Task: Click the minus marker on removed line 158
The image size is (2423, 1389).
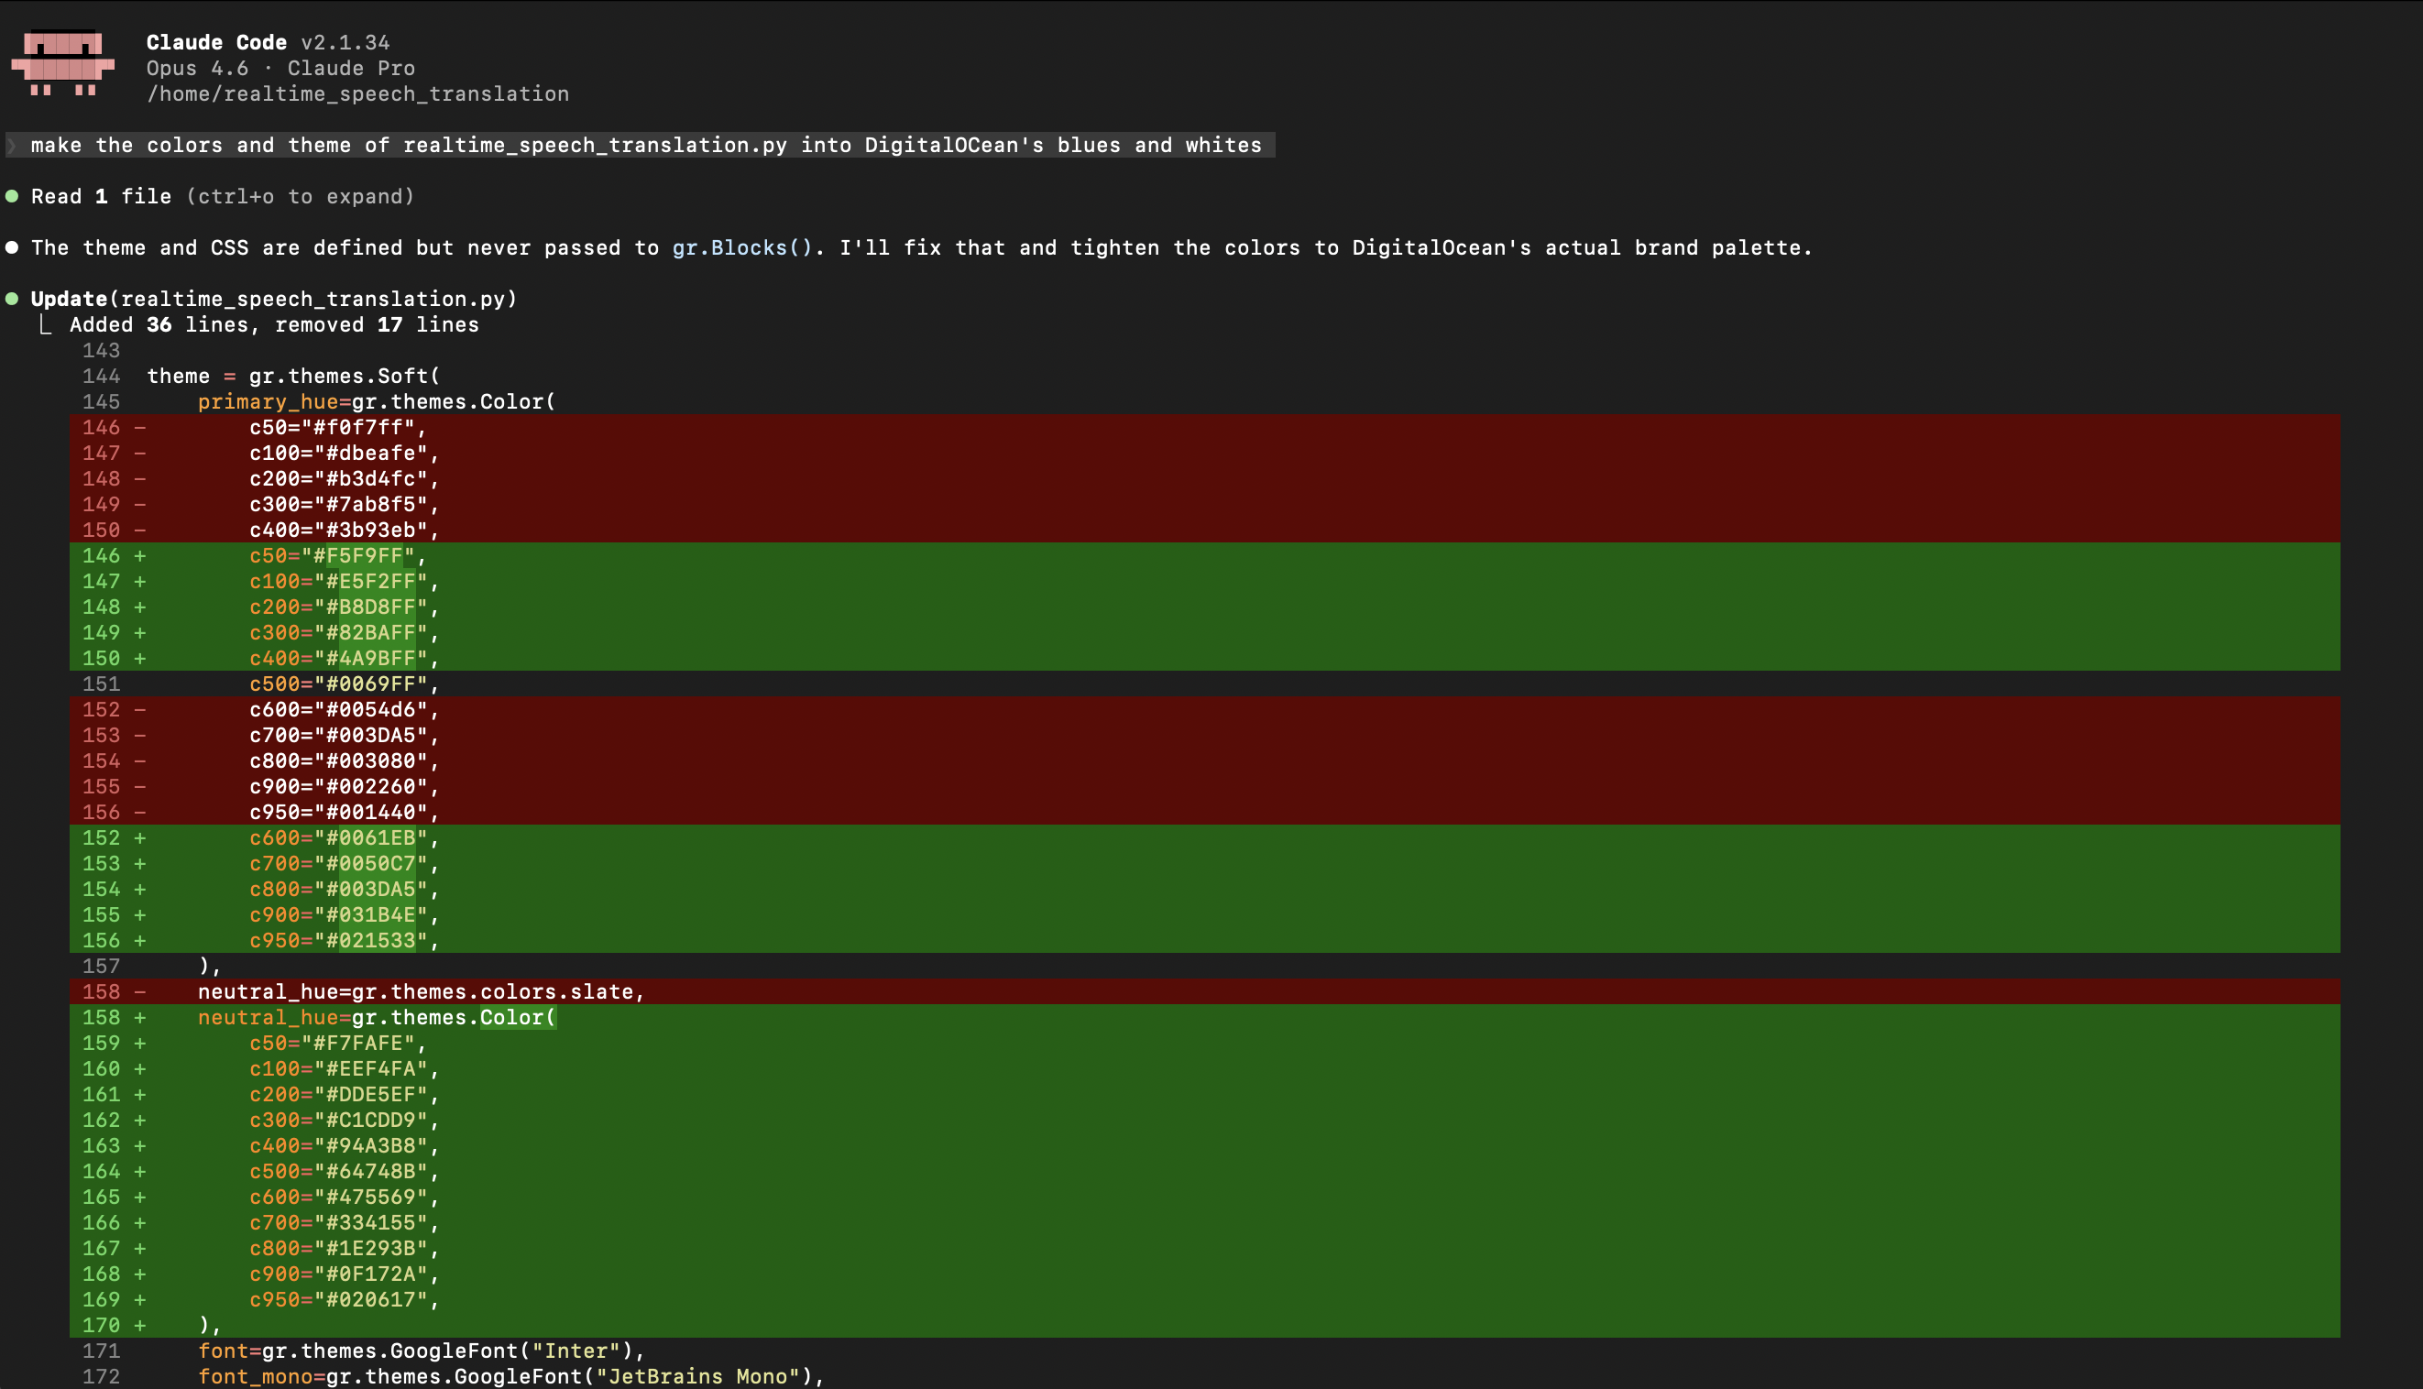Action: (140, 992)
